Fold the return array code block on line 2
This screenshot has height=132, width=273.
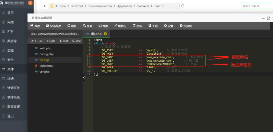coord(92,43)
